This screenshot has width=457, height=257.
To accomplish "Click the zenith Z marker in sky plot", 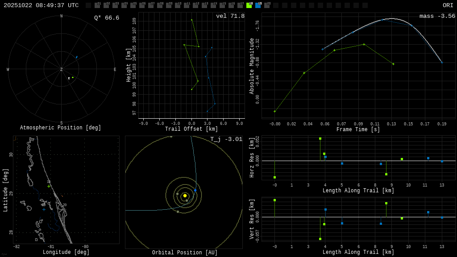I will (x=62, y=70).
